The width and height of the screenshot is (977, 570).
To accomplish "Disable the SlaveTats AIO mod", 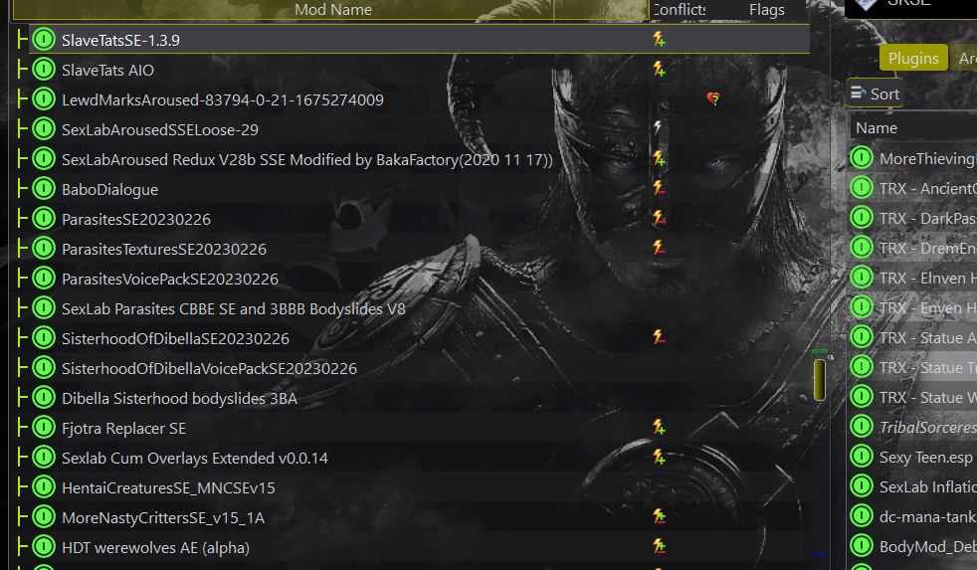I will (44, 70).
